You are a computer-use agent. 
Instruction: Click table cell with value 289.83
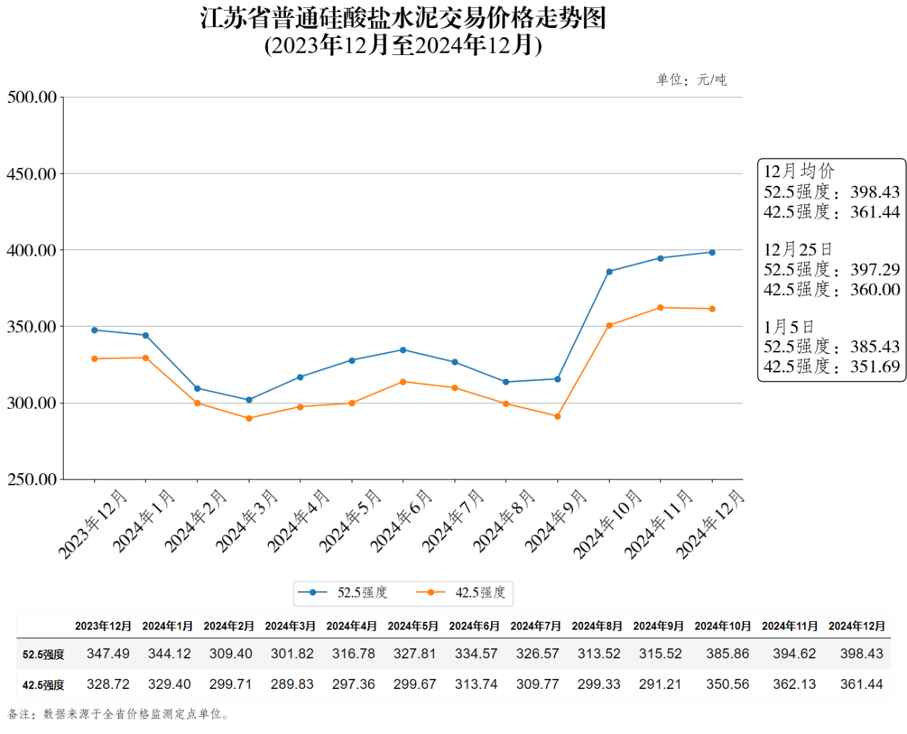click(x=292, y=685)
